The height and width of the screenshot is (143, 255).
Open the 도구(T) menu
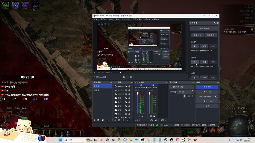pyautogui.click(x=147, y=19)
